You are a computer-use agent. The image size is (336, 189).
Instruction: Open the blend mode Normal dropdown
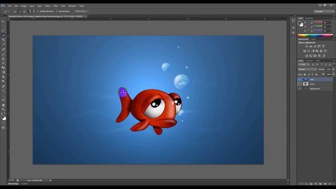(307, 69)
